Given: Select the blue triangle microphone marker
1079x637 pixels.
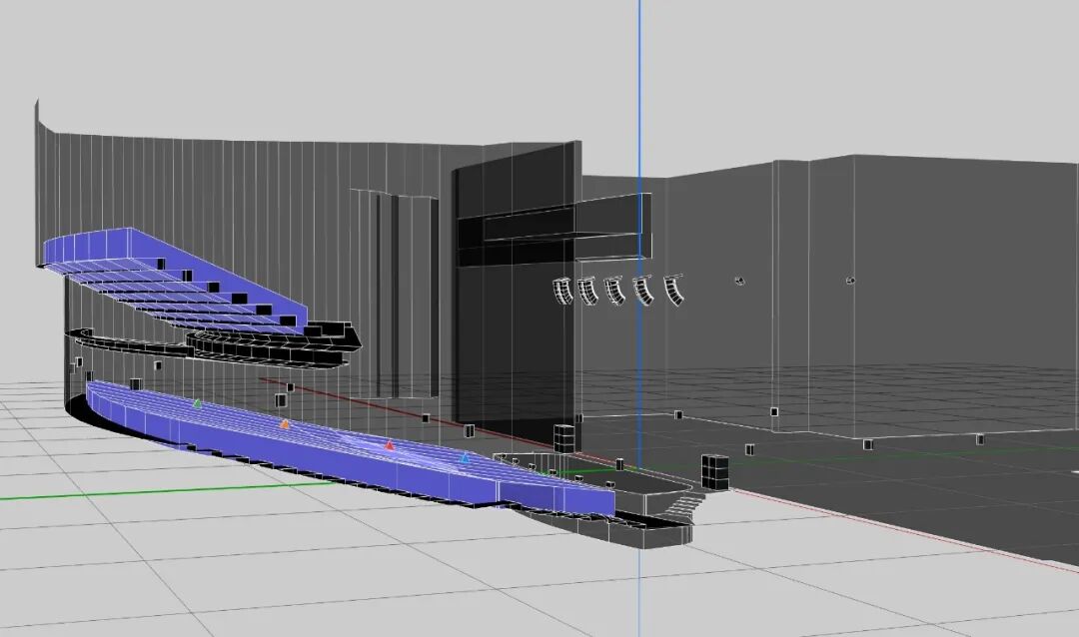Looking at the screenshot, I should pos(465,458).
